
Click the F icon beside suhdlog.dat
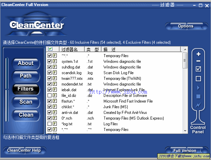point(55,67)
